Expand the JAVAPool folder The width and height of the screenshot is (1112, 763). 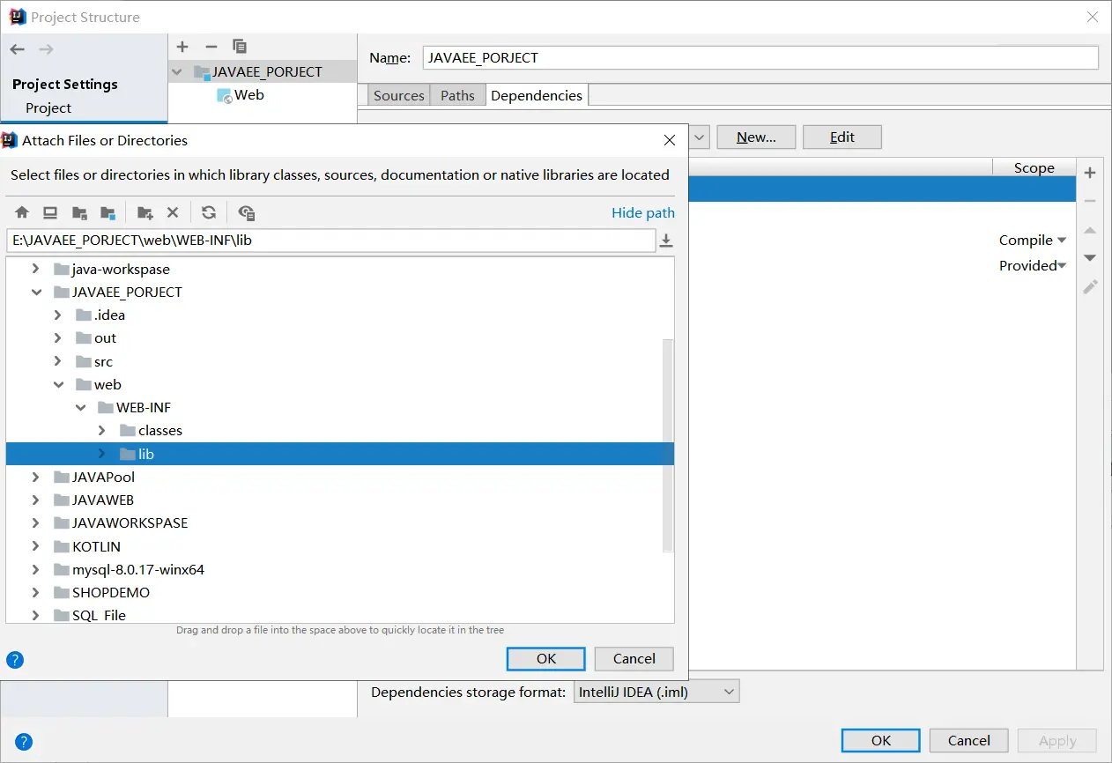coord(35,477)
